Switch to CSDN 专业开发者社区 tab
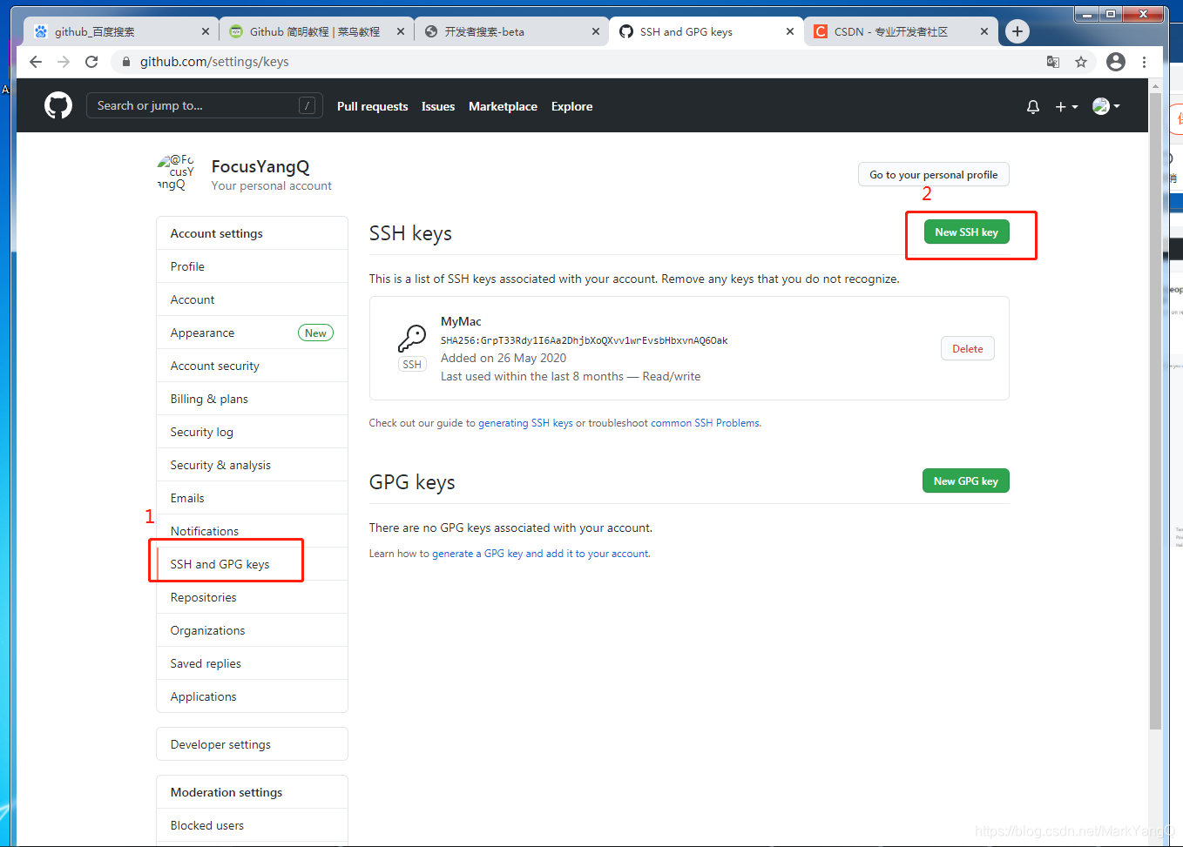1183x847 pixels. coord(900,31)
